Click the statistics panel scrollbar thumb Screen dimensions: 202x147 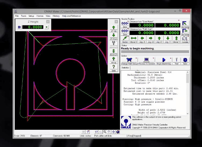[187, 78]
